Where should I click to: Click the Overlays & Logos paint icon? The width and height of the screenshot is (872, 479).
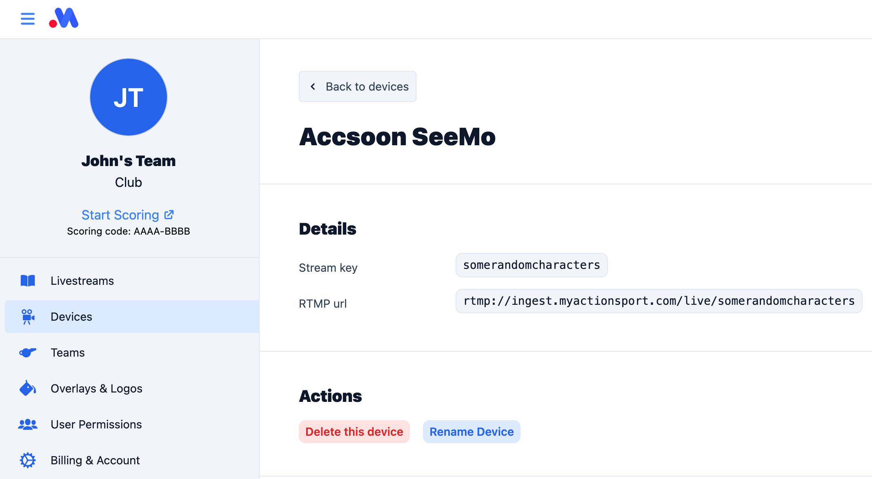click(x=28, y=388)
